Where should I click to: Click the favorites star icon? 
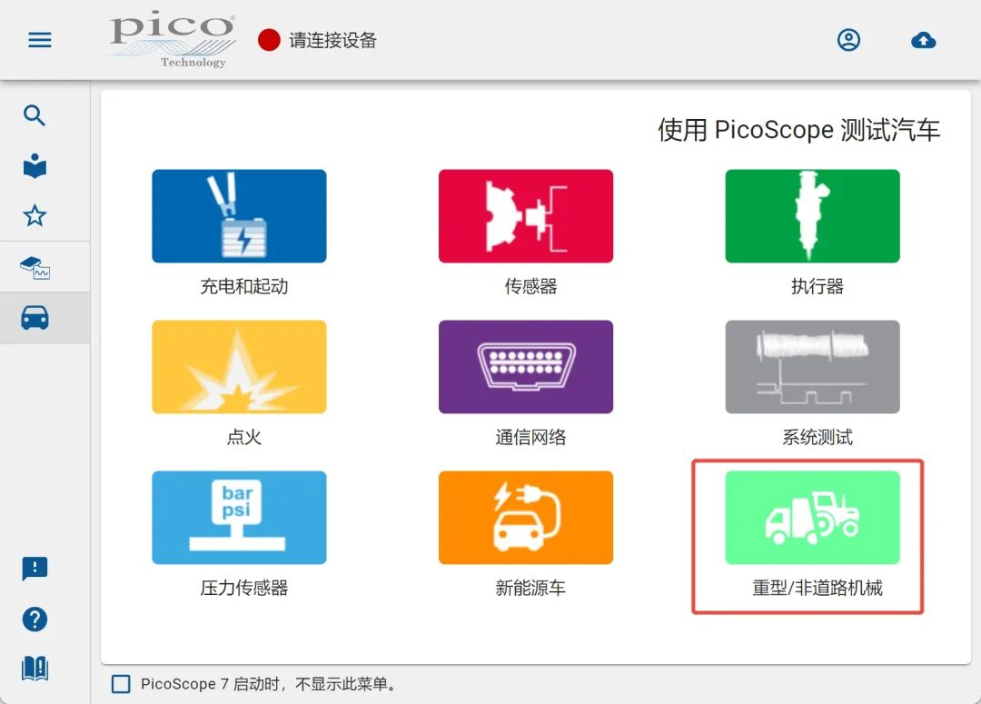(35, 216)
